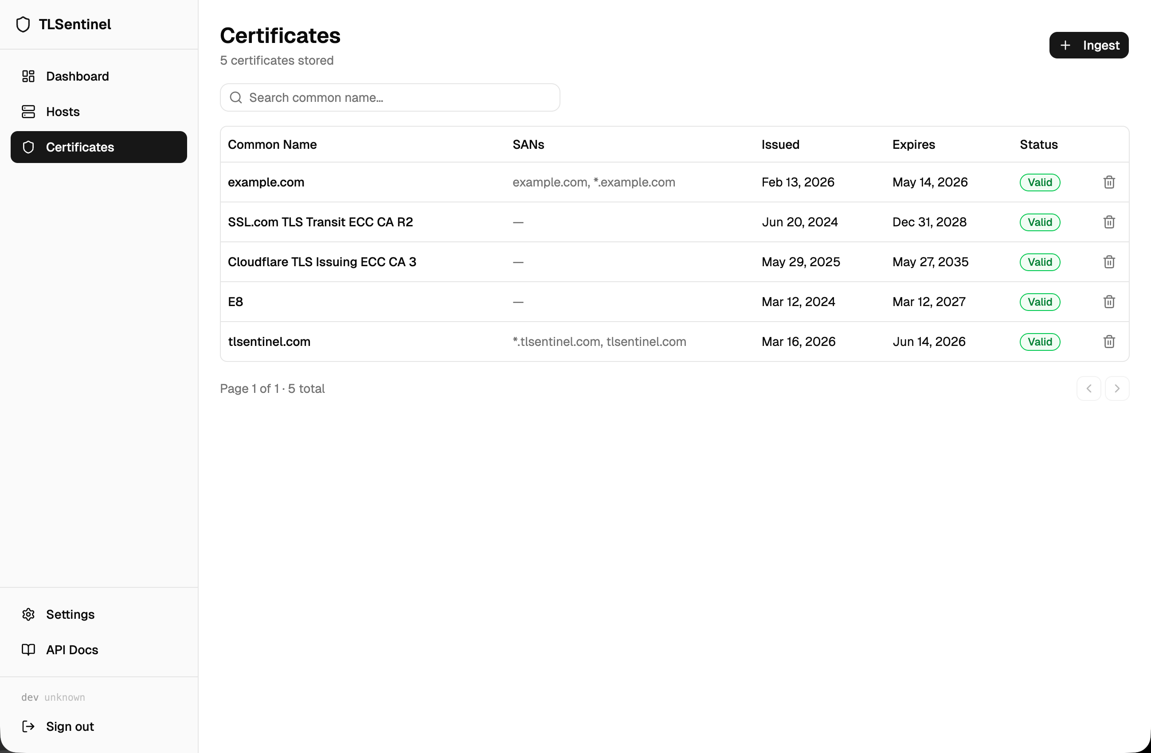Open the Hosts section
The width and height of the screenshot is (1151, 753).
coord(63,111)
